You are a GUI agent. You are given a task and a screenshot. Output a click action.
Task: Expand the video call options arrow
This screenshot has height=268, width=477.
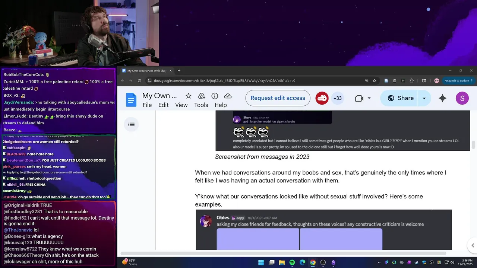[369, 98]
